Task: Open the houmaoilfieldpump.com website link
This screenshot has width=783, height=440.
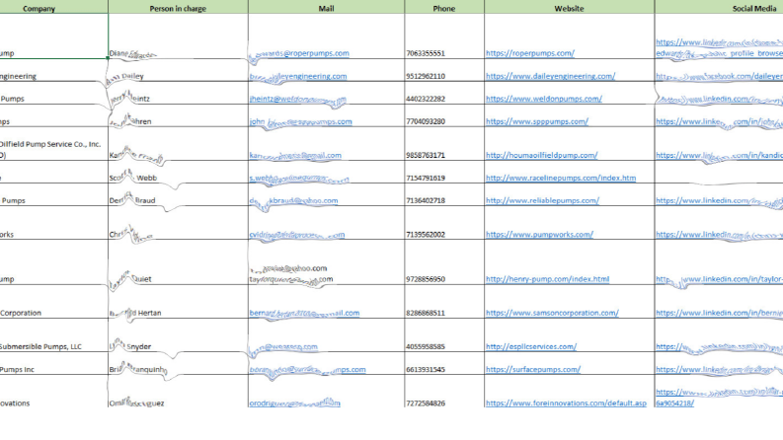Action: tap(541, 155)
